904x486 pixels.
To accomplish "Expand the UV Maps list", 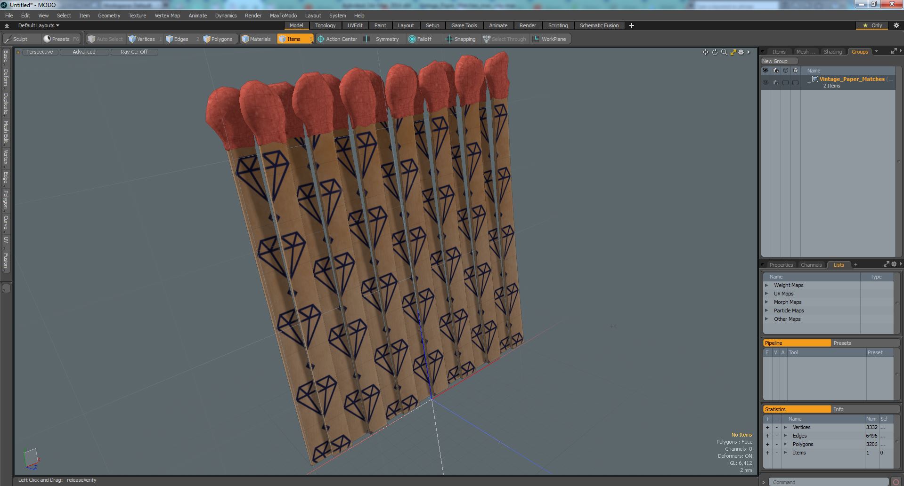I will (766, 294).
